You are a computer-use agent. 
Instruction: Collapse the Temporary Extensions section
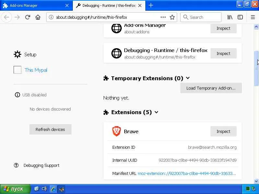click(188, 78)
